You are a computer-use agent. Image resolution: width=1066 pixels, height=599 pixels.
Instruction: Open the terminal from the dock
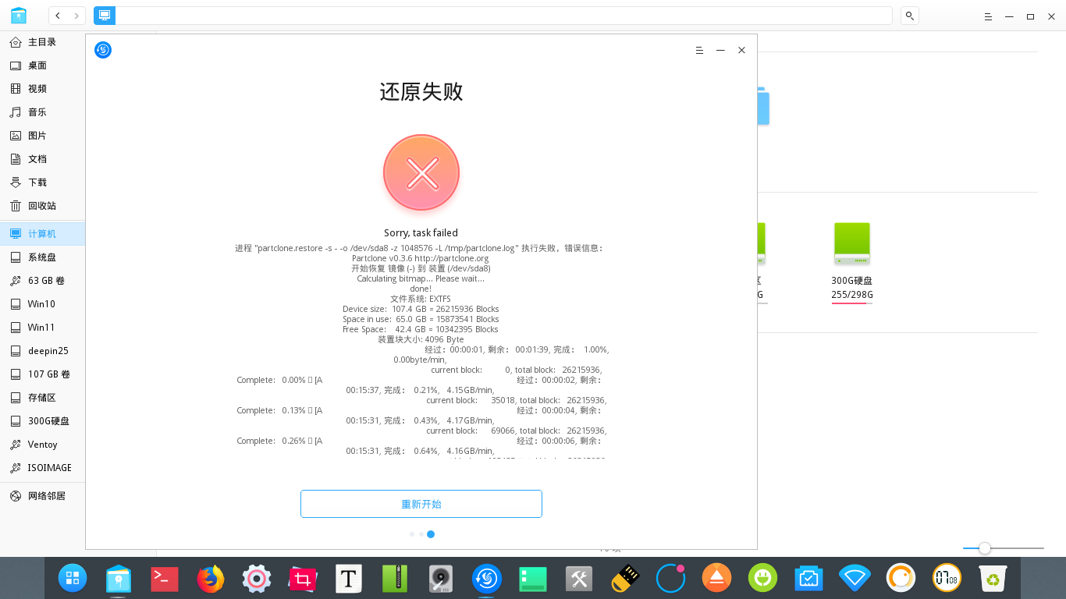click(x=165, y=578)
